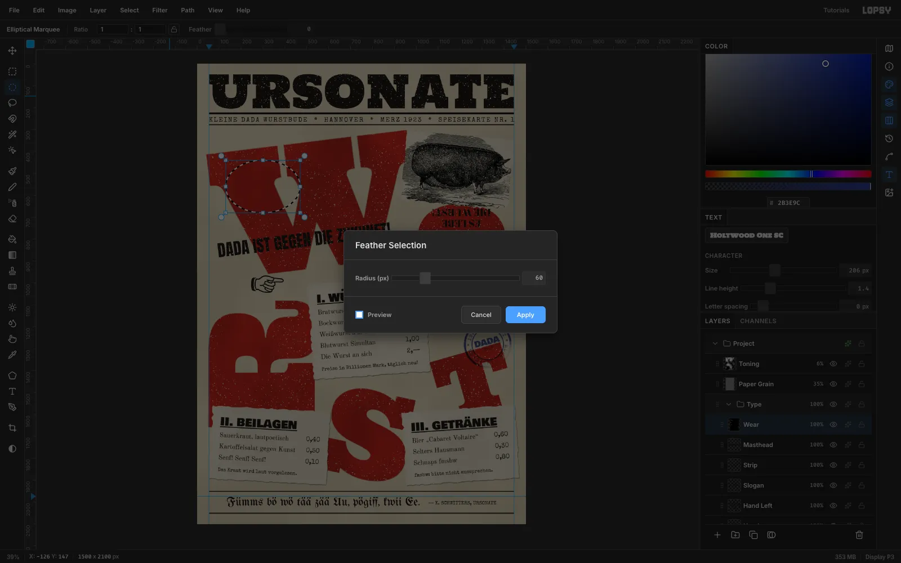Delete layer with the trash icon
The image size is (901, 563).
click(859, 535)
